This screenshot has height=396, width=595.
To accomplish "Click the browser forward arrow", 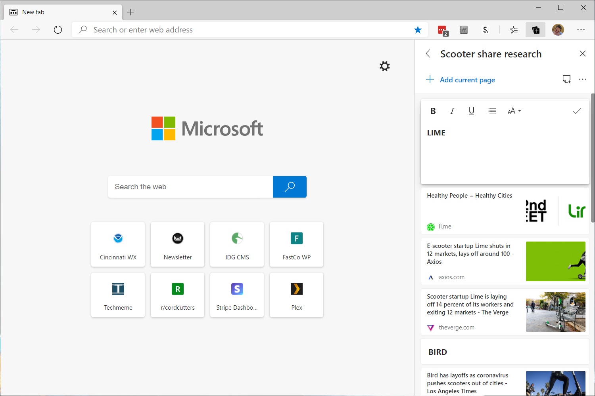I will 36,30.
